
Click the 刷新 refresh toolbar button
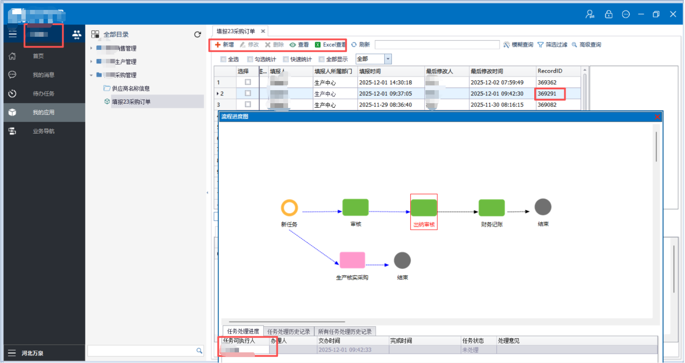click(x=361, y=45)
